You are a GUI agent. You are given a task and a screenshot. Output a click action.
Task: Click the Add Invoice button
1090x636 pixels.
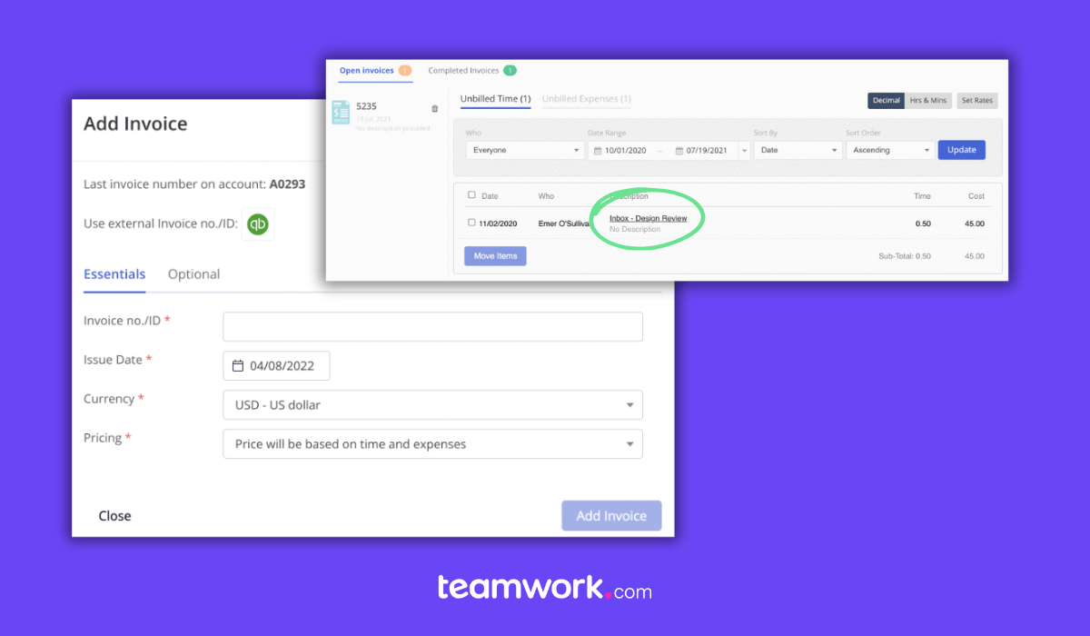pos(611,515)
